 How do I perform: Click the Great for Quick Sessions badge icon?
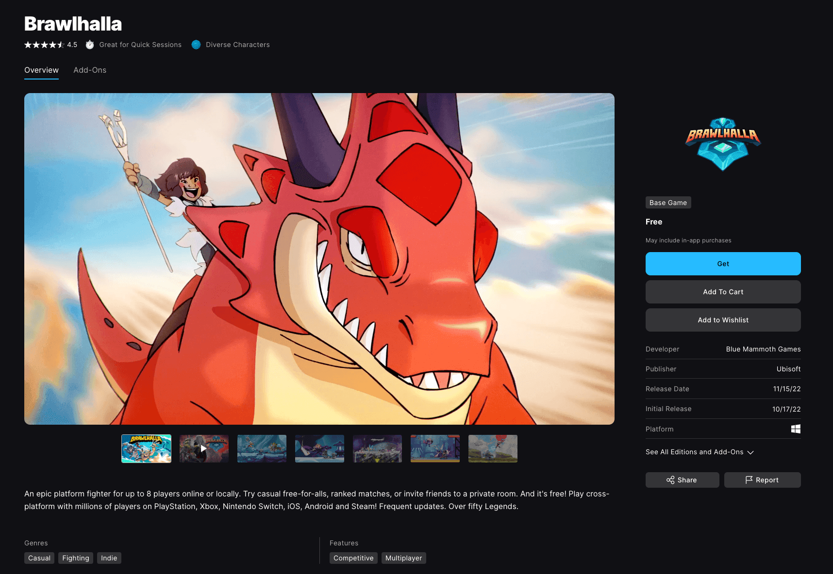[90, 44]
